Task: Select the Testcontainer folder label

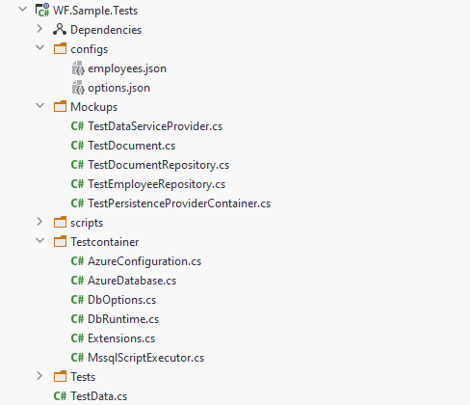Action: (x=105, y=242)
